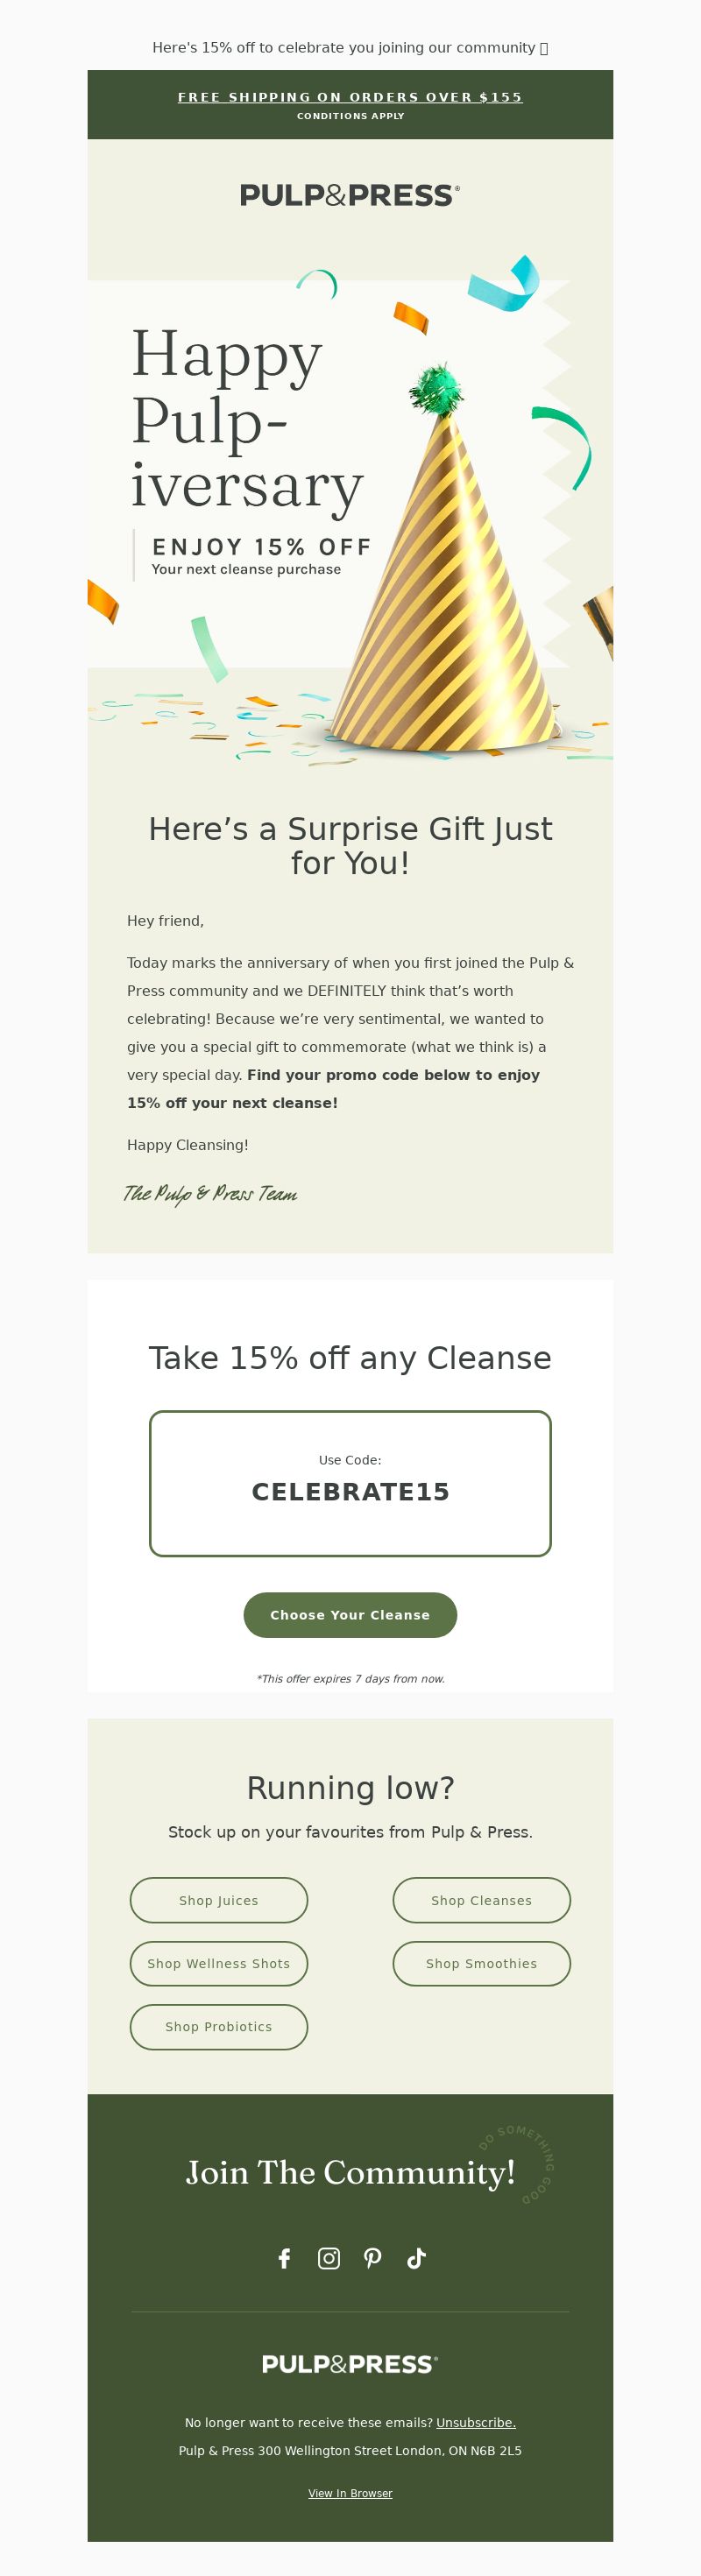Click the Choose Your Cleanse button
Viewport: 701px width, 2576px height.
(350, 1615)
